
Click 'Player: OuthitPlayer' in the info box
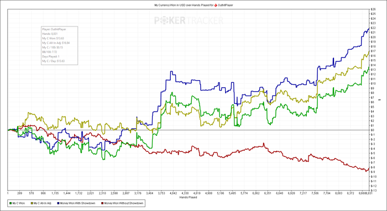click(54, 29)
